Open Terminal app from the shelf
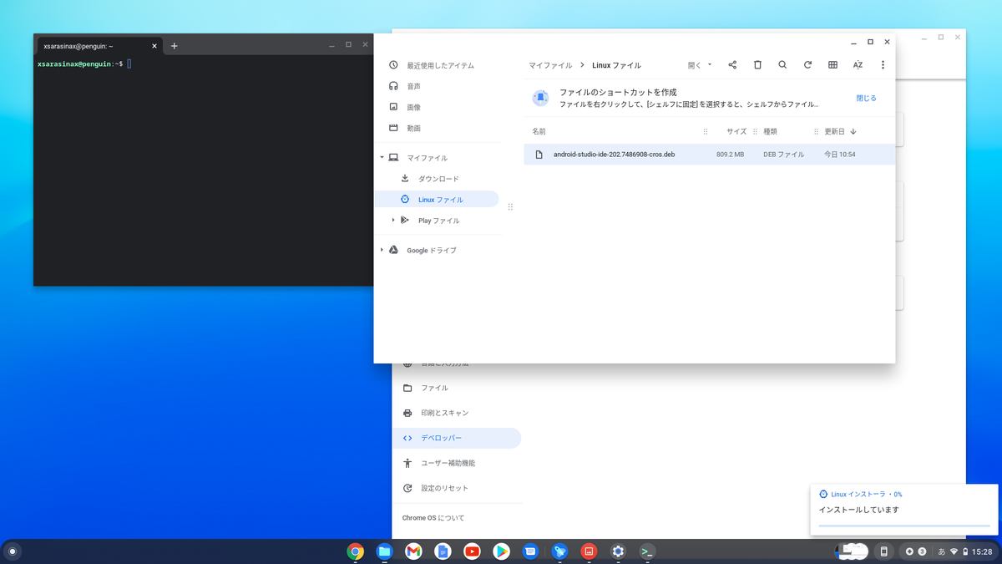This screenshot has width=1002, height=564. click(646, 551)
